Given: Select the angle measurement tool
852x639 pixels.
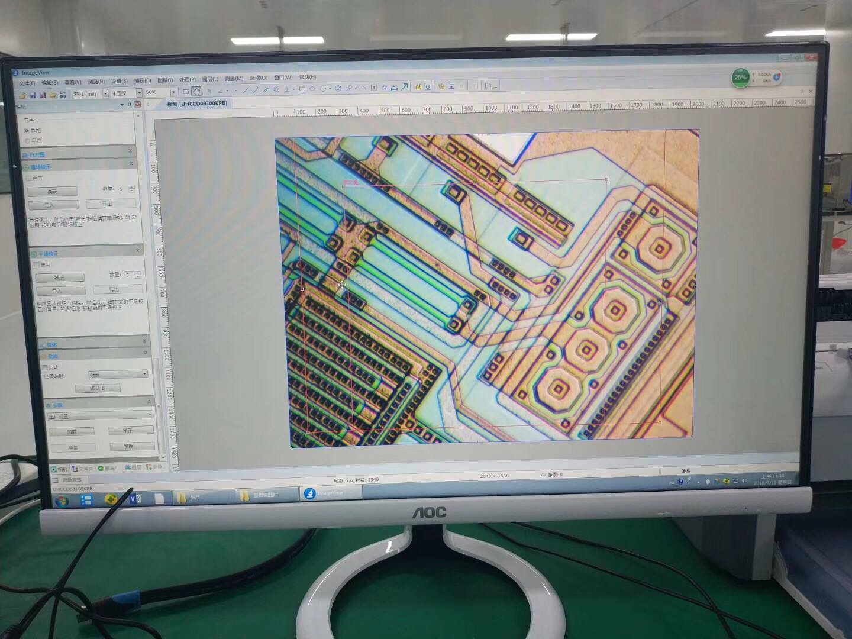Looking at the screenshot, I should click(x=221, y=91).
